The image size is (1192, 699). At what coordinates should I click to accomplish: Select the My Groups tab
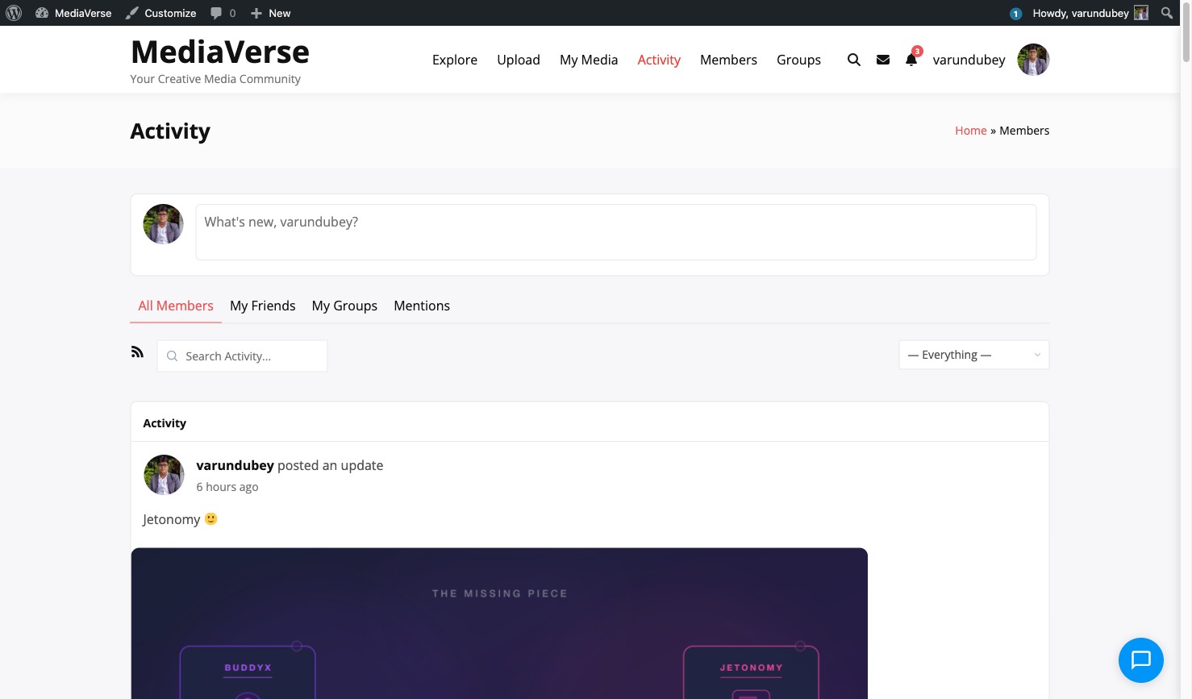pos(344,306)
